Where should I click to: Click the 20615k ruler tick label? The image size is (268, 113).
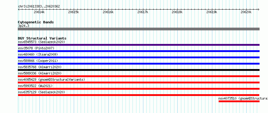[73, 12]
